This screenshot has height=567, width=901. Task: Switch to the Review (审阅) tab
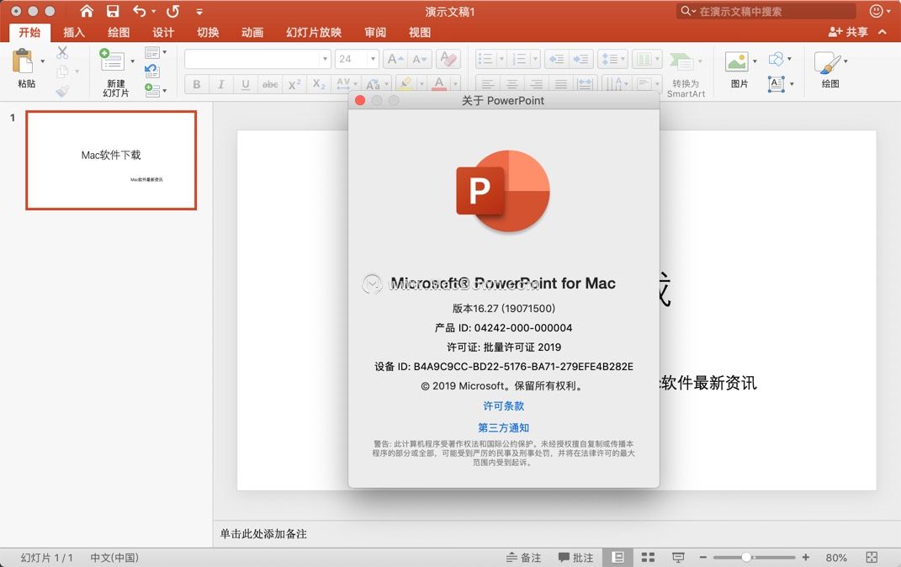(x=375, y=32)
